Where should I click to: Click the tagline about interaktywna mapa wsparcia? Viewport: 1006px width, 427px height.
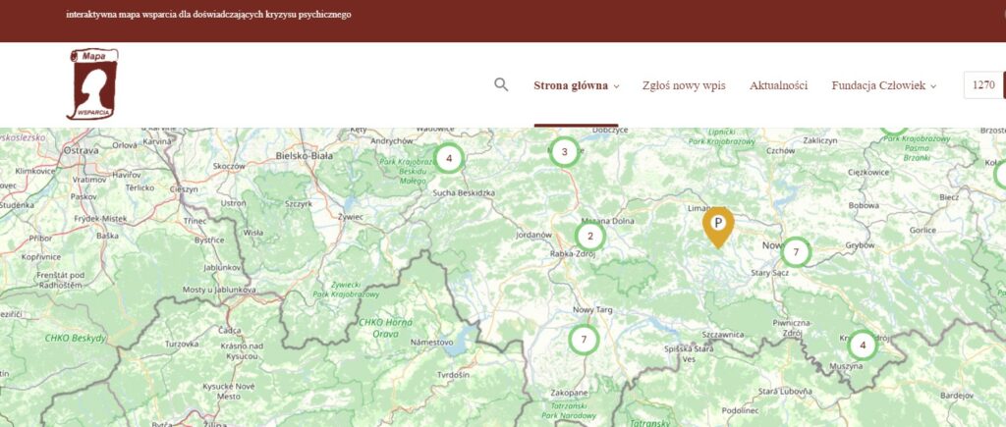[208, 14]
